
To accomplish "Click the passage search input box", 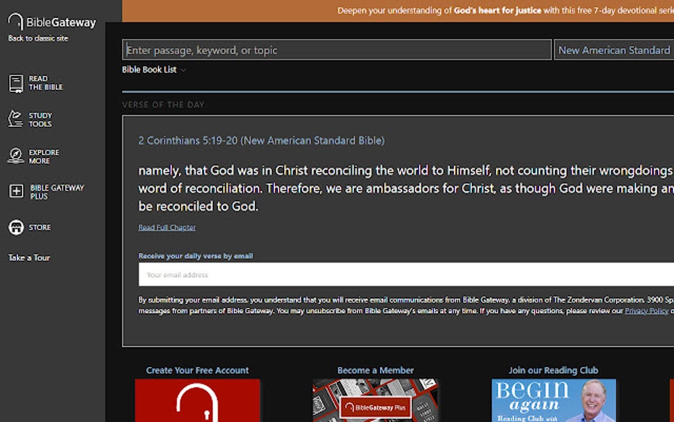I will [x=338, y=50].
